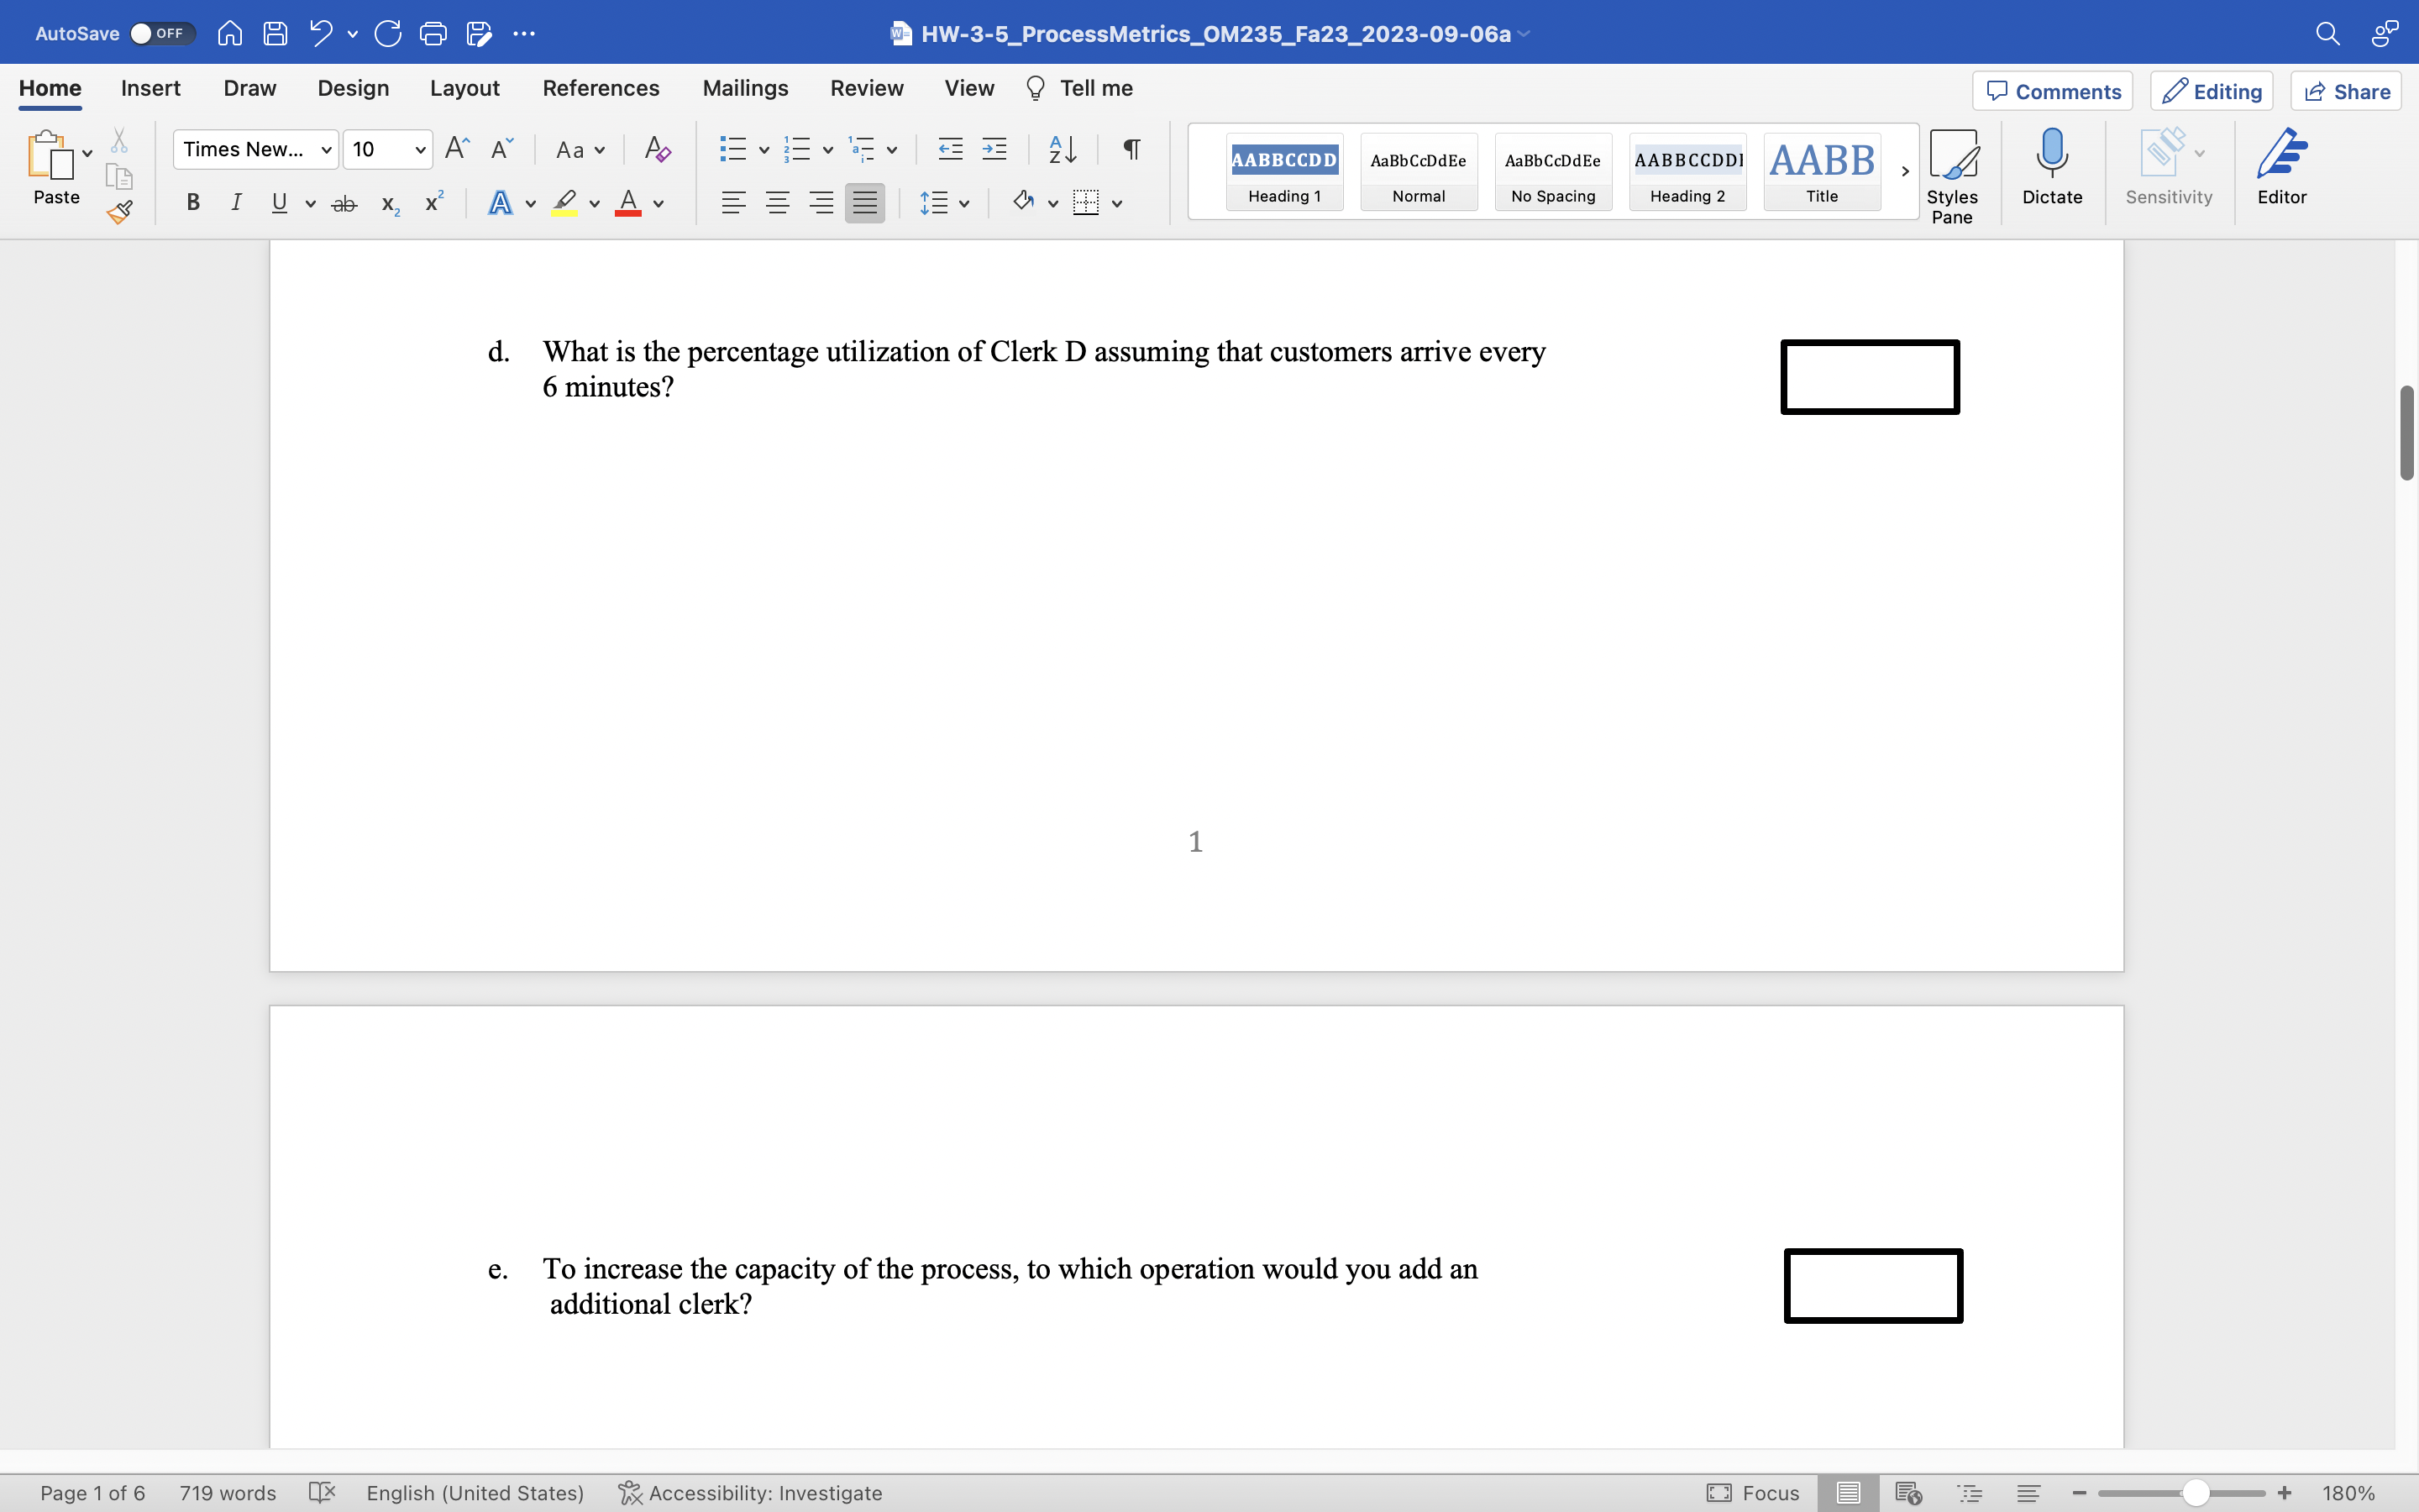Click the Format Painter brush icon

[x=120, y=211]
